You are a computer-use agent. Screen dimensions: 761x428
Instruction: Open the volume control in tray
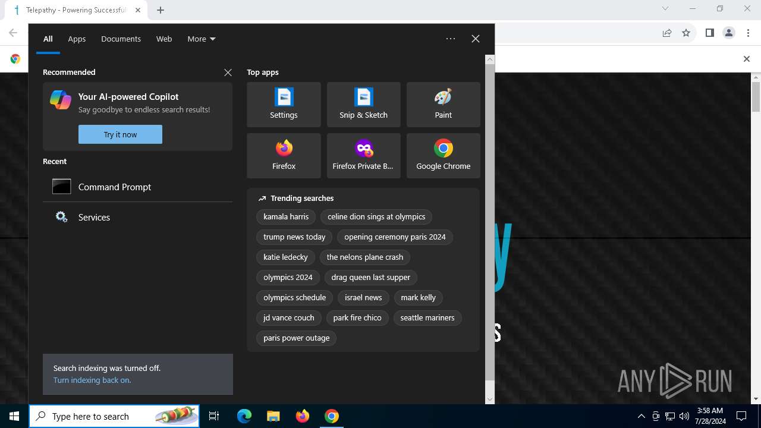684,416
